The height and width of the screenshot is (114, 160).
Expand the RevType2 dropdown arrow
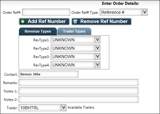[98, 48]
